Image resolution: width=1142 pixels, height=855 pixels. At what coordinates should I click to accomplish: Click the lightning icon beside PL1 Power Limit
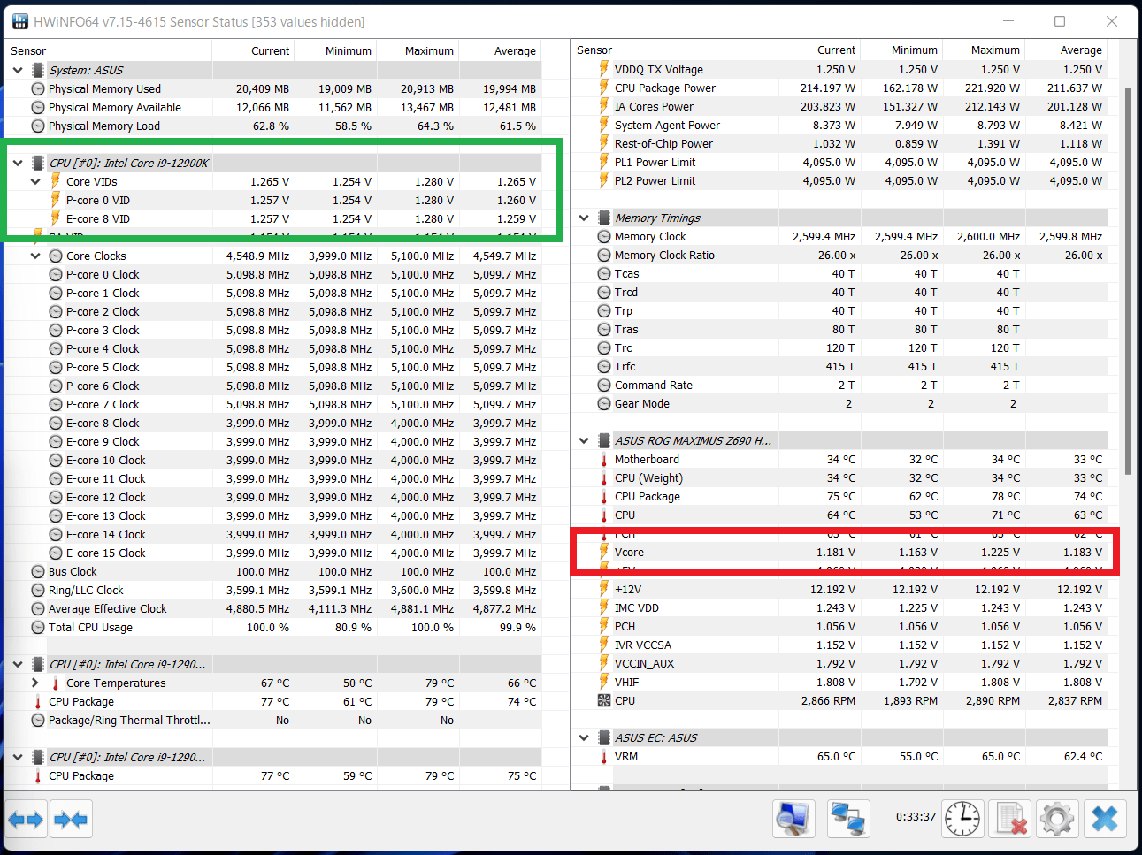(604, 162)
